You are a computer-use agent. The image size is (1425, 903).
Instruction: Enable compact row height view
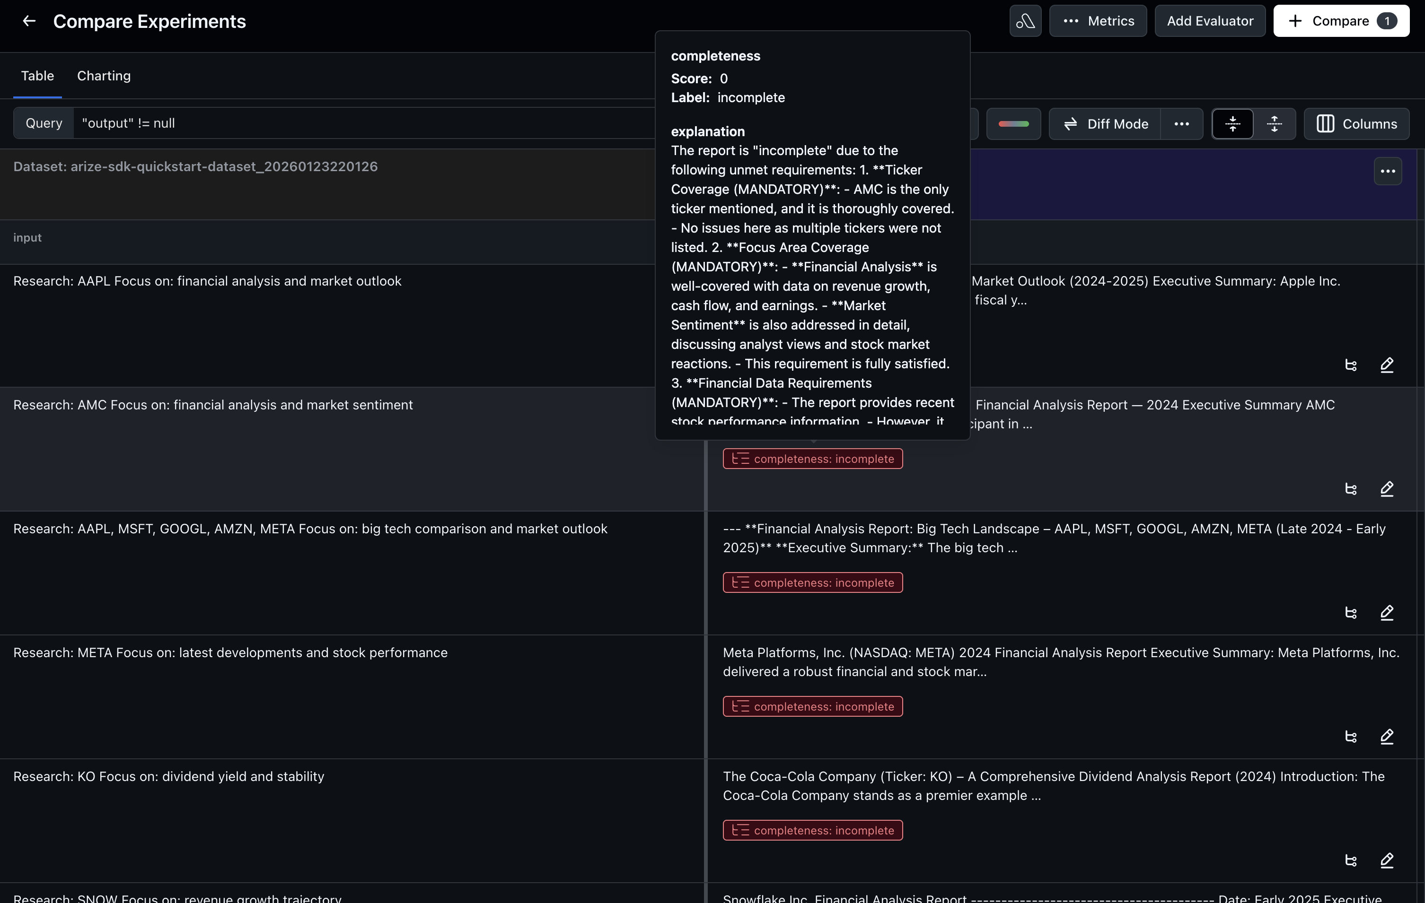1232,124
